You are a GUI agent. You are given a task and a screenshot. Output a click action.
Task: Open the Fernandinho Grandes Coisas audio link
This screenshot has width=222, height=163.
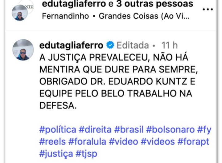point(116,16)
